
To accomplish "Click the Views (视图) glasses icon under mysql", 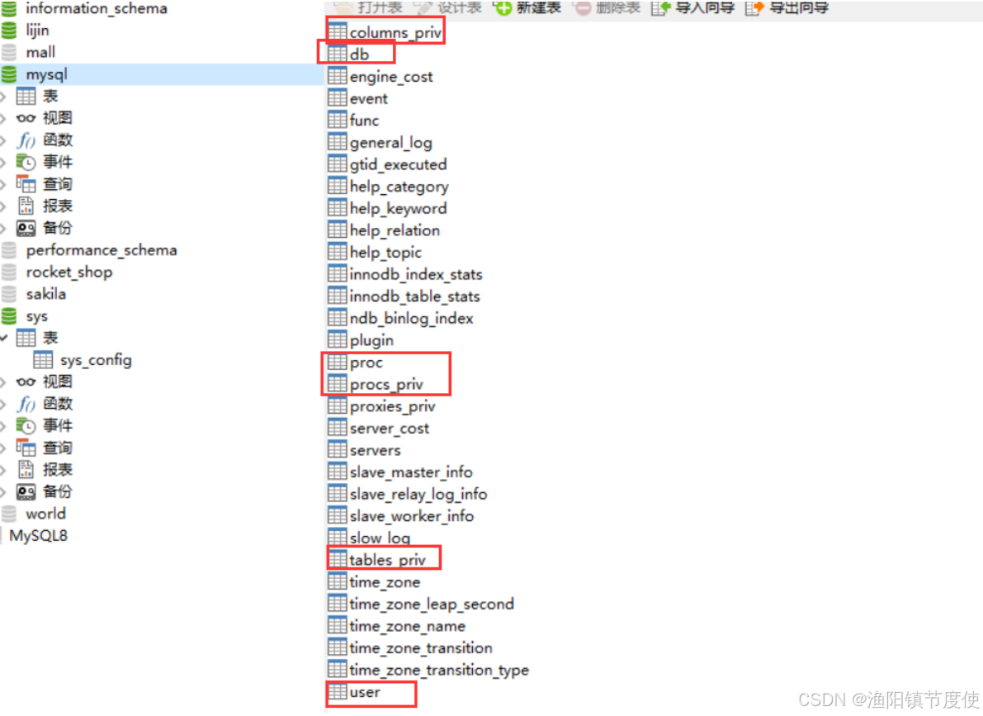I will point(26,118).
